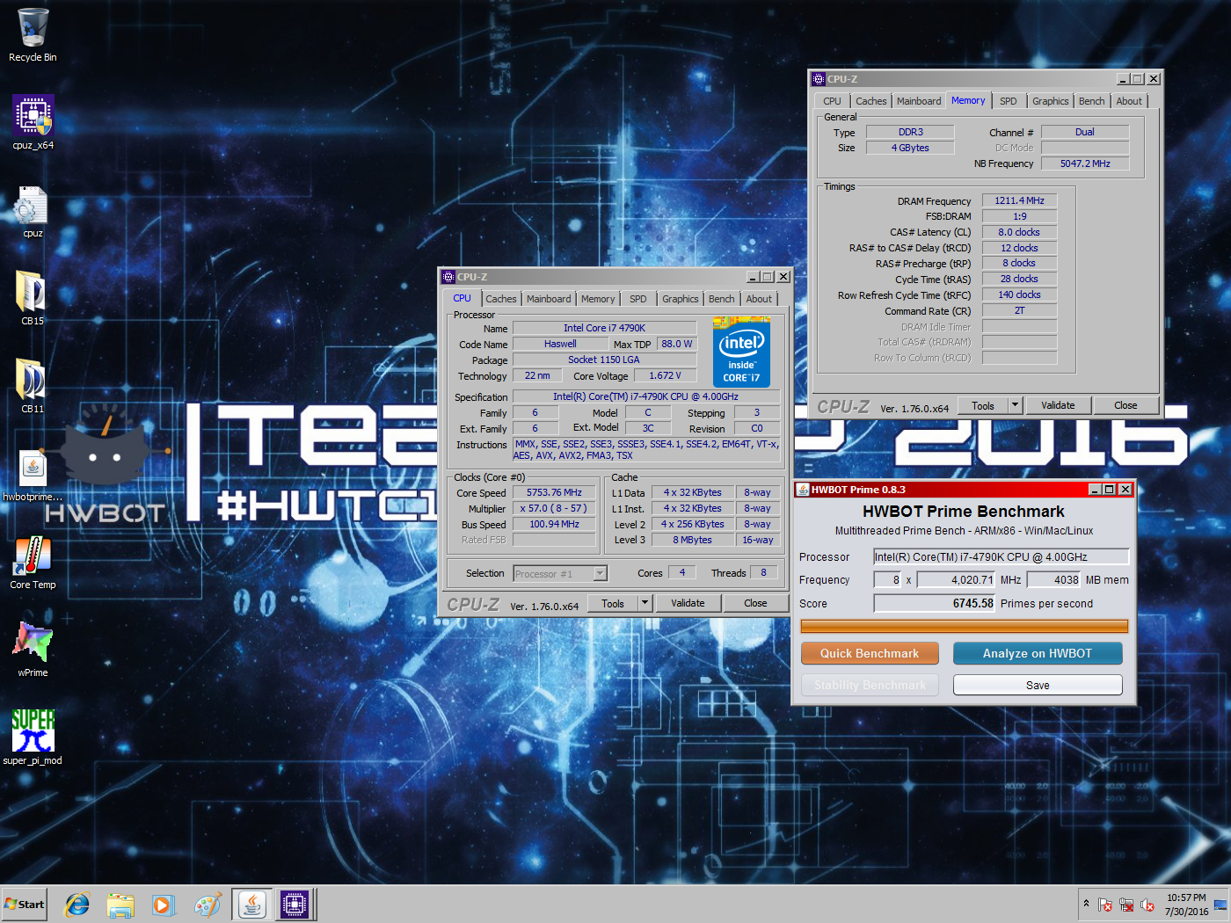This screenshot has height=923, width=1231.
Task: Open SPD tab in the CPU window
Action: 638,299
